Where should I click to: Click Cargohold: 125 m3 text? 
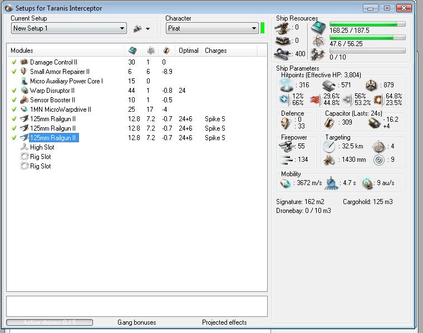point(368,202)
